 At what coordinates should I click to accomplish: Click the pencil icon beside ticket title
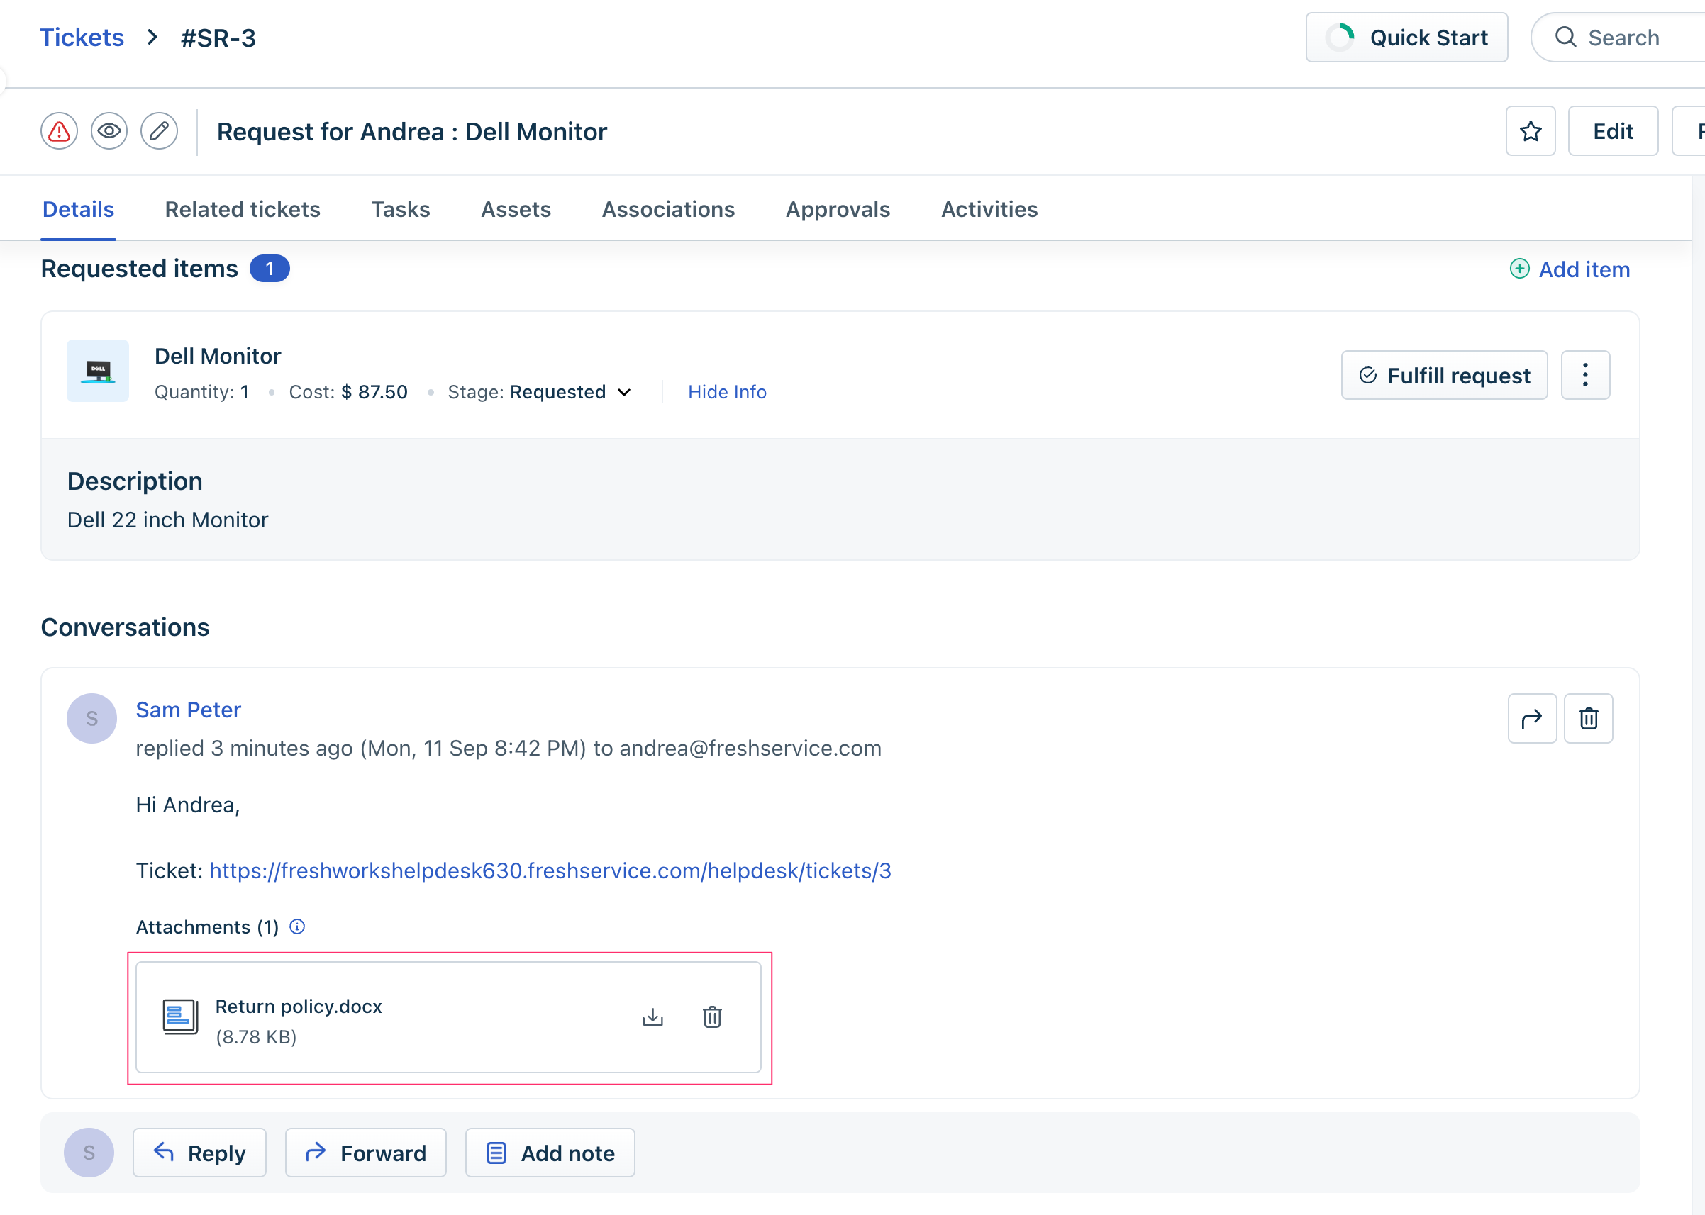click(x=160, y=132)
